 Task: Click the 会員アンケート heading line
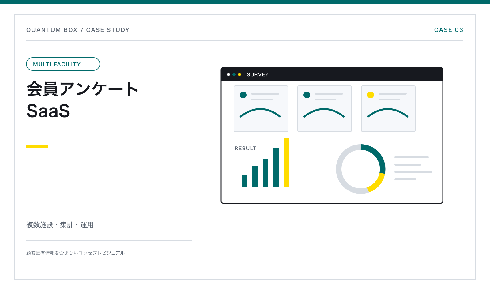click(82, 89)
